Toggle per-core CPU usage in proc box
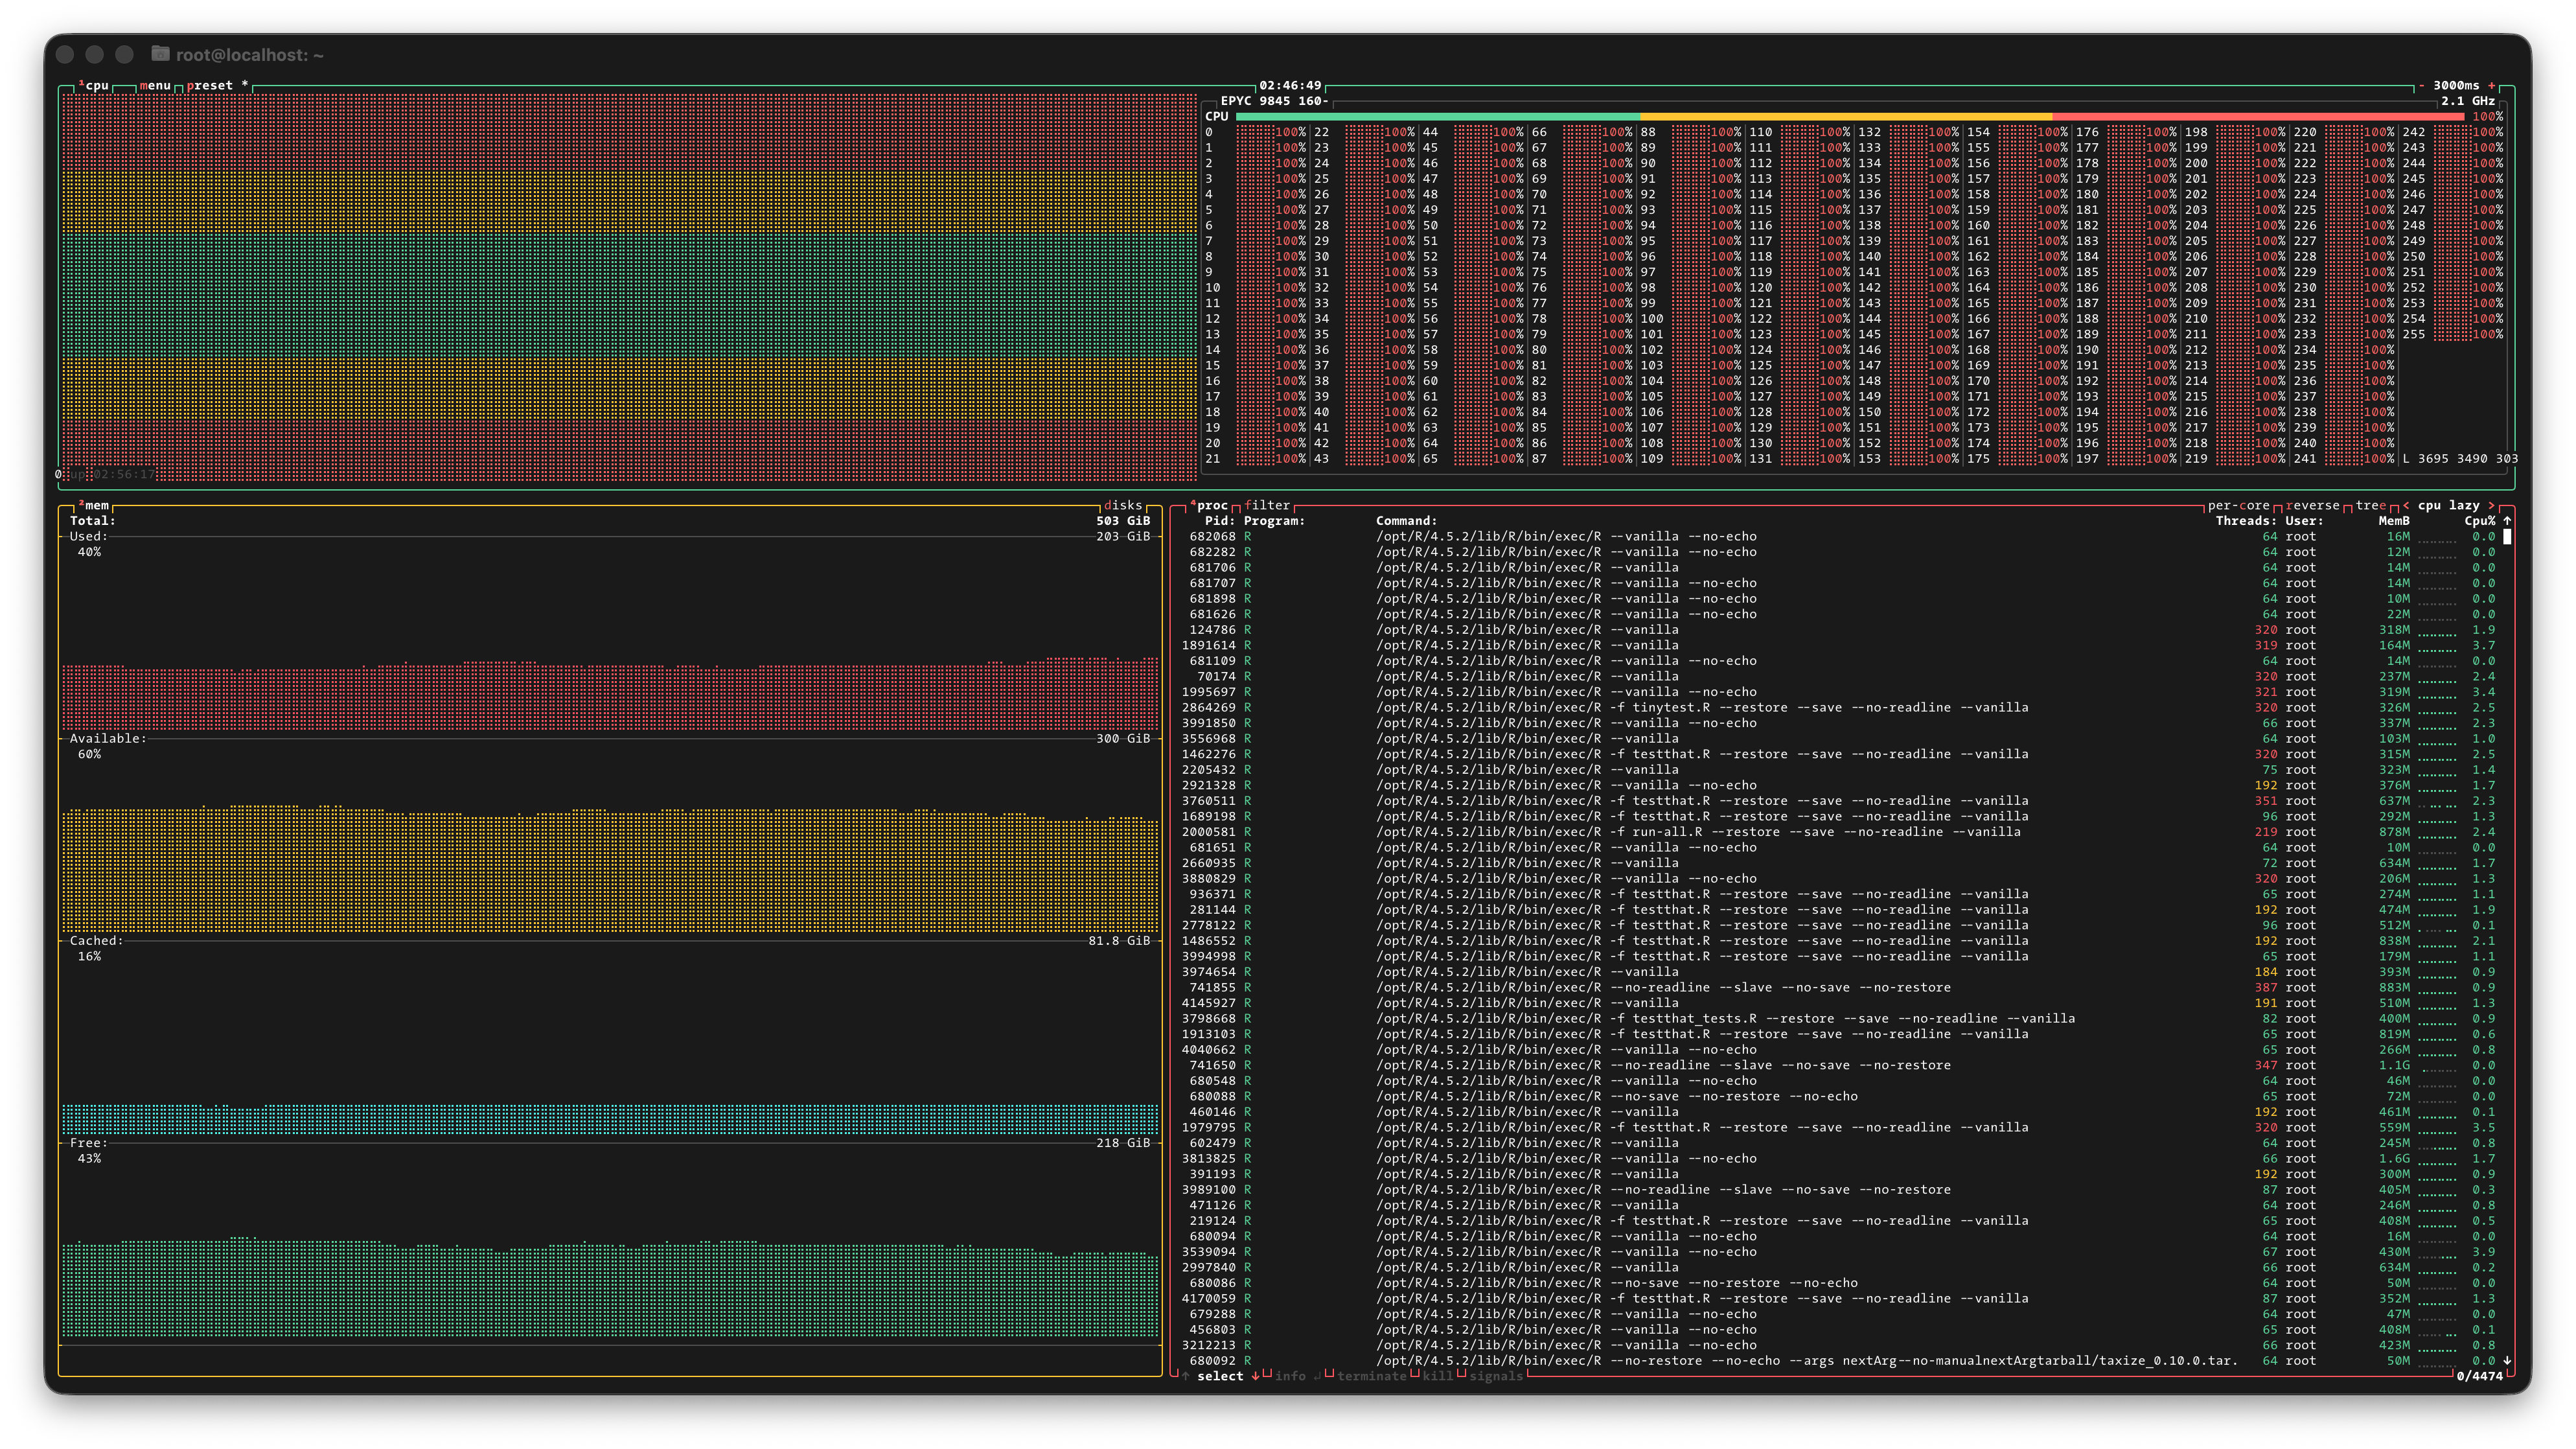 click(x=2238, y=506)
